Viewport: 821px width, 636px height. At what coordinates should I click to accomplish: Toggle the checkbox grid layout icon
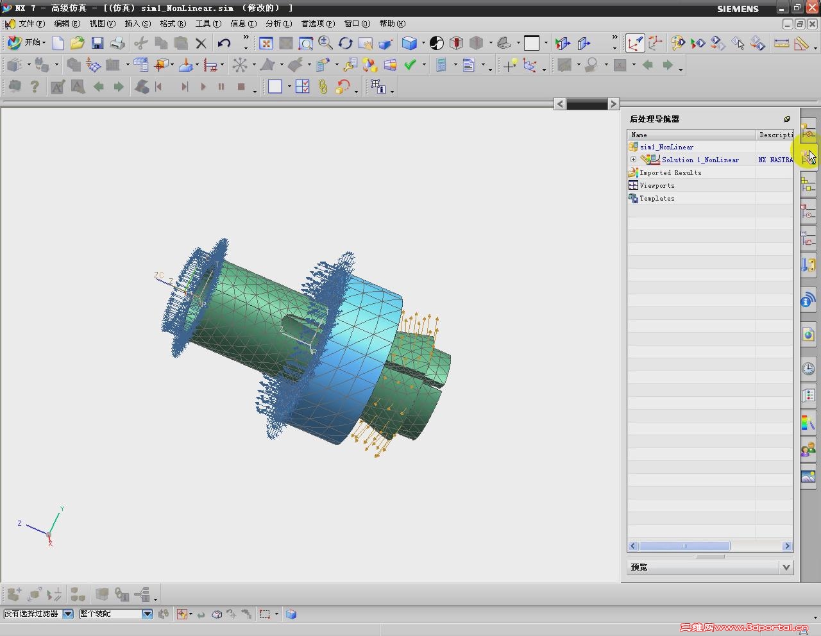click(x=303, y=87)
